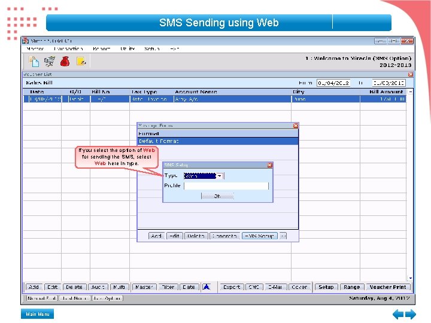Click the Account Name column header

(x=196, y=92)
